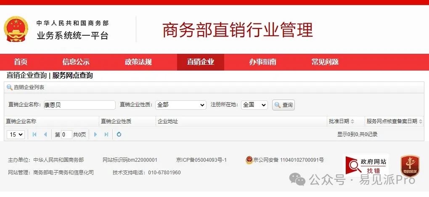Go to first page icon
429x197 pixels.
pos(34,134)
